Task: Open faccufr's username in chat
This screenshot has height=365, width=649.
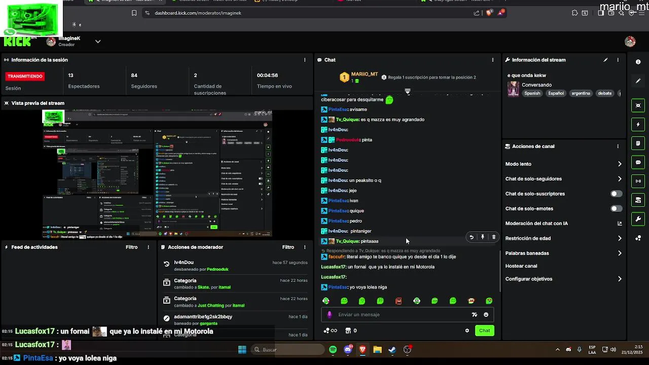Action: point(337,257)
